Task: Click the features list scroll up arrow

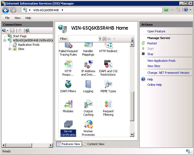Action: tap(132, 45)
